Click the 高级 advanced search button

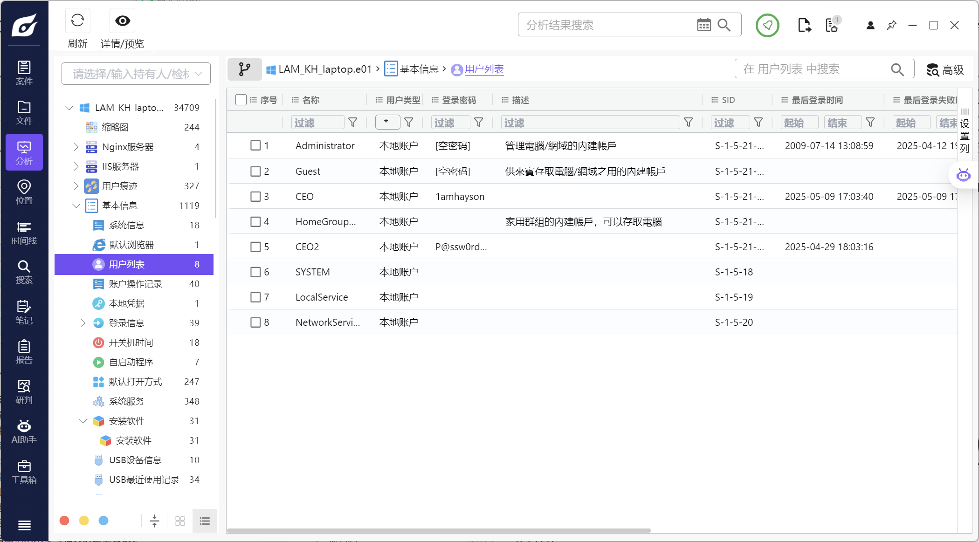945,70
